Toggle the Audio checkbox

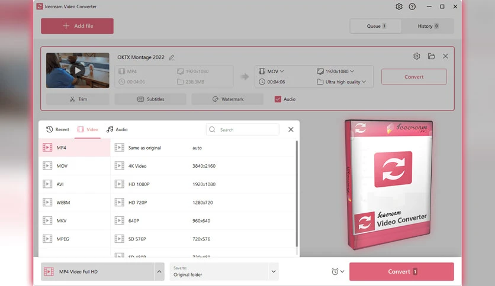tap(278, 99)
